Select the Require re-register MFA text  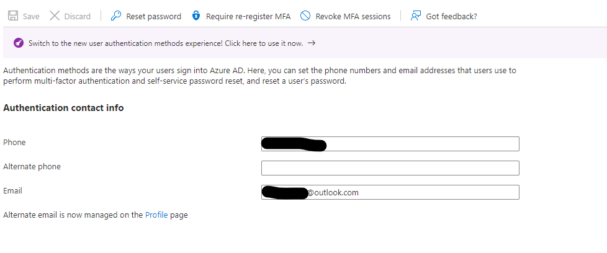(x=248, y=17)
